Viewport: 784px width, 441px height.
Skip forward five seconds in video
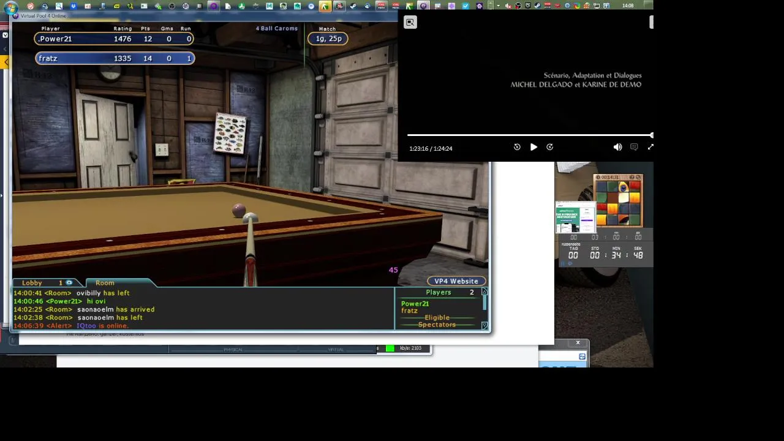point(549,147)
